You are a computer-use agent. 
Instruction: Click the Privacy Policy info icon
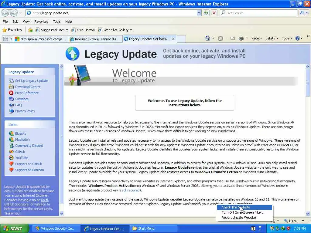[11, 111]
